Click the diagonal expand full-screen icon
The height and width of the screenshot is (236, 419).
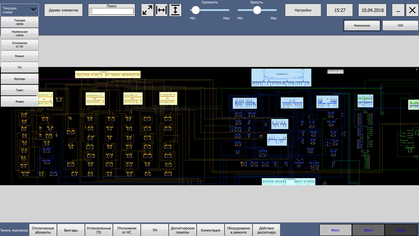click(x=147, y=10)
